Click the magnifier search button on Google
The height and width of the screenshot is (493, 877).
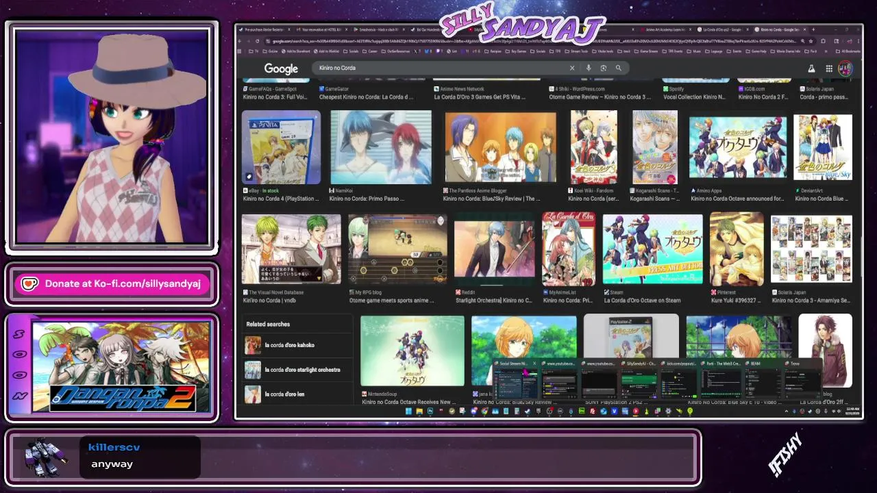tap(618, 68)
